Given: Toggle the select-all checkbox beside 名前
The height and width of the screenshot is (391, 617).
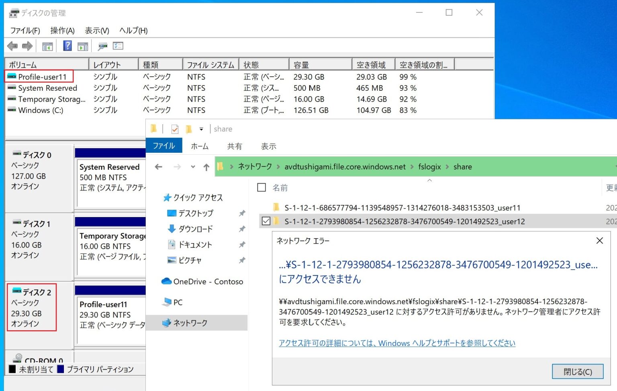Looking at the screenshot, I should (261, 187).
